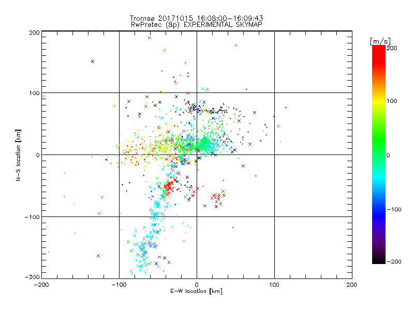Click the x-axis tick label "-100"
The width and height of the screenshot is (414, 310).
(x=119, y=285)
